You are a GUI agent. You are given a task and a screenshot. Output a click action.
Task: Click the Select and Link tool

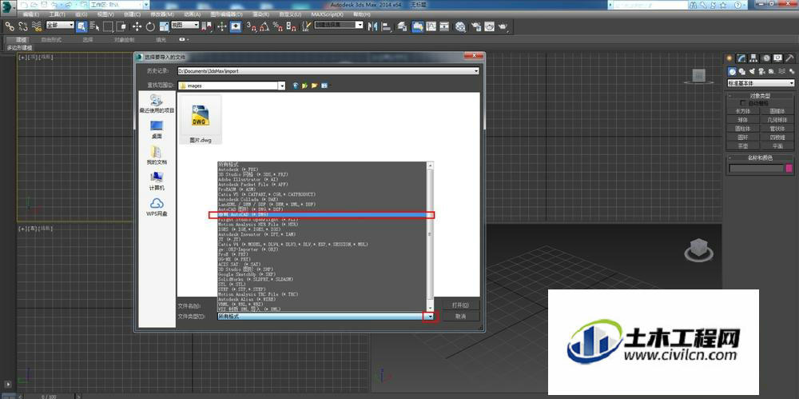pos(9,26)
